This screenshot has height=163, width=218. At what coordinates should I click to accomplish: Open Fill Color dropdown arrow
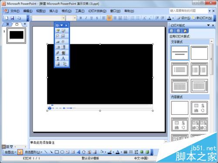coord(106,152)
